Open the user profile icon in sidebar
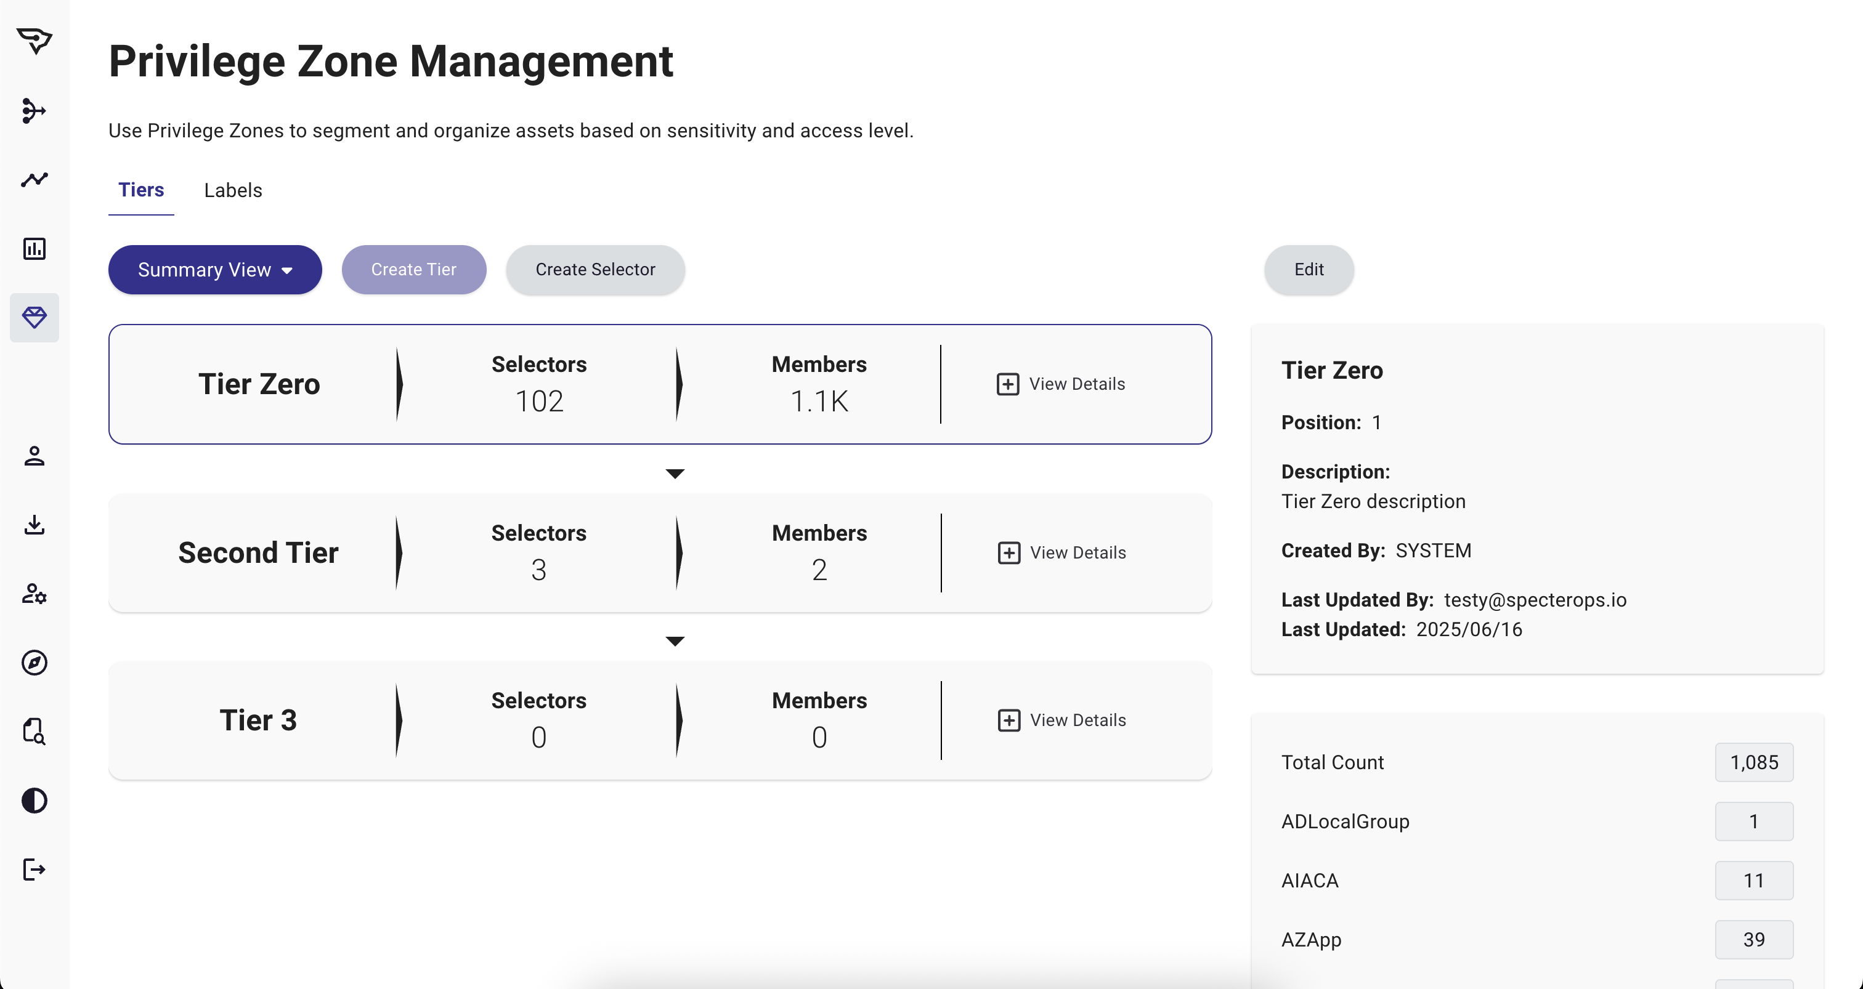This screenshot has width=1863, height=989. pos(34,456)
